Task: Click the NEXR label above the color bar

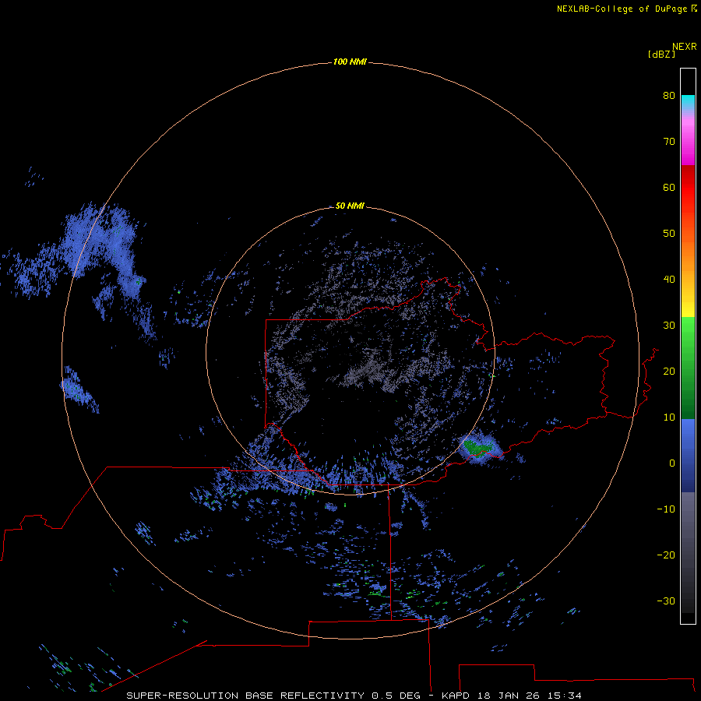Action: [x=684, y=47]
